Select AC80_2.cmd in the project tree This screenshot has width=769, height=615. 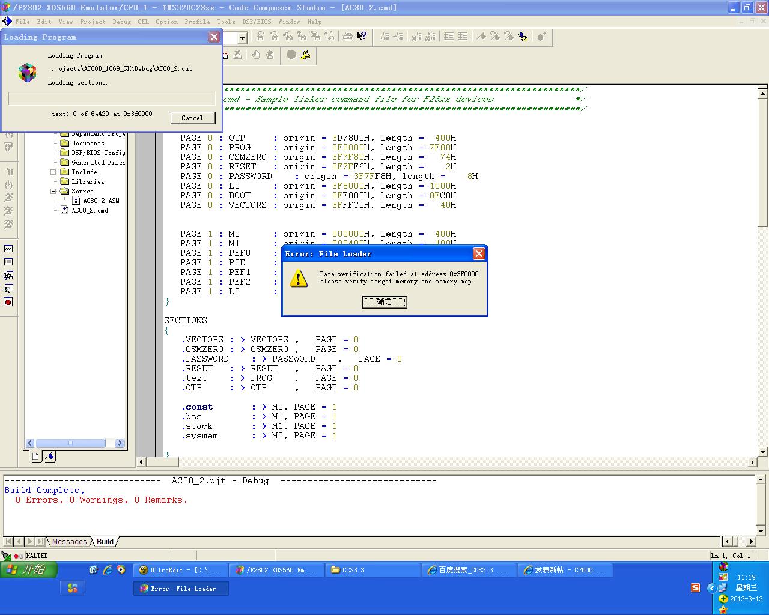(x=90, y=210)
